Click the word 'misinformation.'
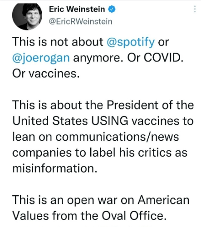 coord(54,168)
